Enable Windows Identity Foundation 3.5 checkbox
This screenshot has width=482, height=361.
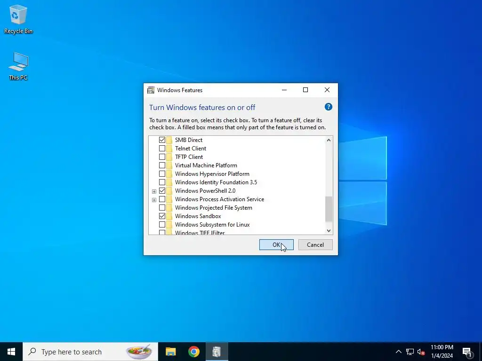click(162, 182)
